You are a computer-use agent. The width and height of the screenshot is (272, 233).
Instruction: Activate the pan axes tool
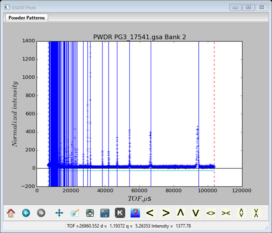[x=59, y=213]
